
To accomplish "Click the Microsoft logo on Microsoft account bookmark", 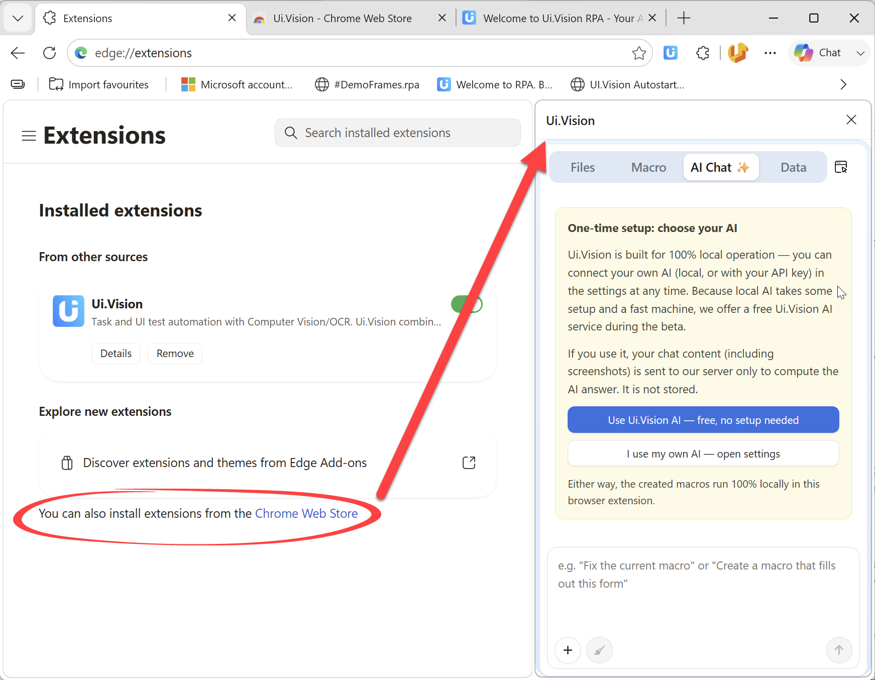I will tap(188, 84).
